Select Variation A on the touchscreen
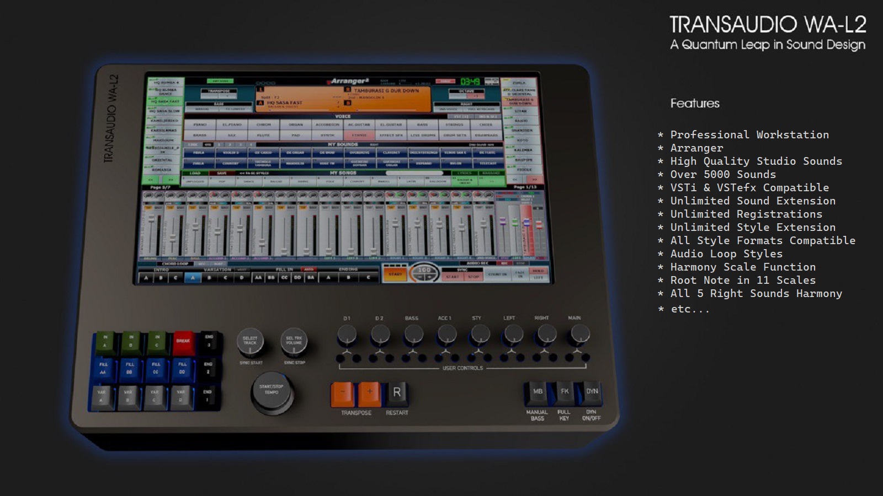This screenshot has height=496, width=883. pos(193,278)
